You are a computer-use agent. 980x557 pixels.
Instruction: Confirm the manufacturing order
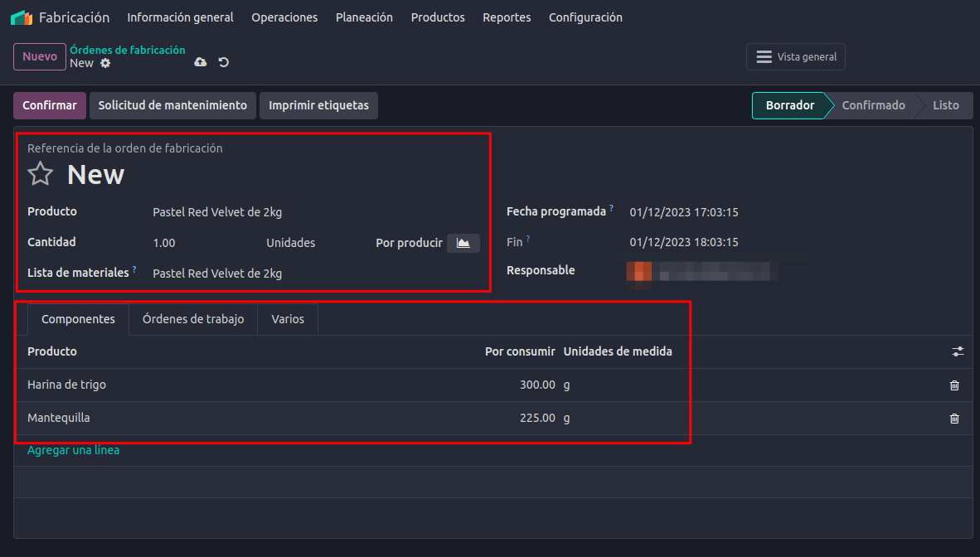click(50, 105)
